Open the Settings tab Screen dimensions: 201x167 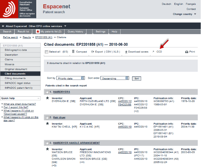[100, 32]
